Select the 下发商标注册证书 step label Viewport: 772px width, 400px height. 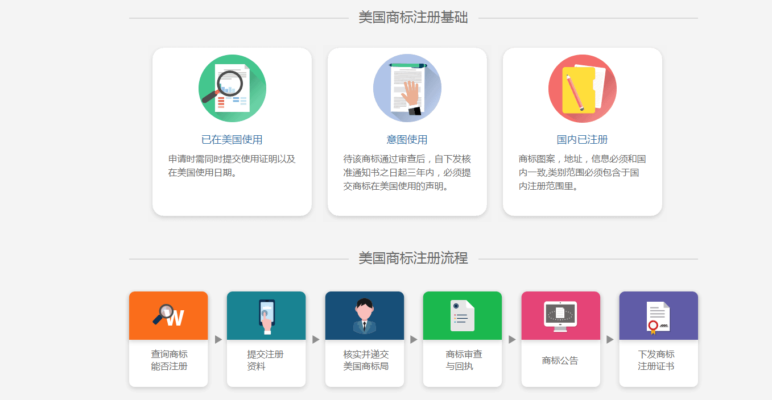657,360
